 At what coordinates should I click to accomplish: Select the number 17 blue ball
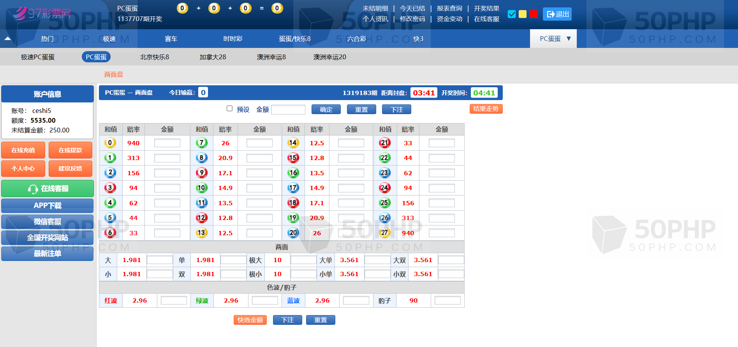pyautogui.click(x=293, y=188)
